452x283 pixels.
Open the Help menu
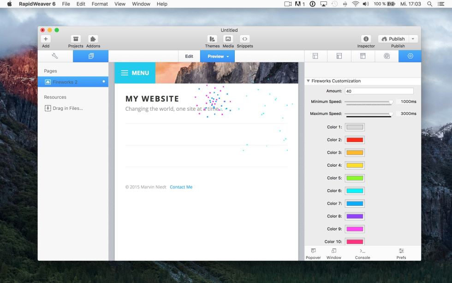(162, 4)
